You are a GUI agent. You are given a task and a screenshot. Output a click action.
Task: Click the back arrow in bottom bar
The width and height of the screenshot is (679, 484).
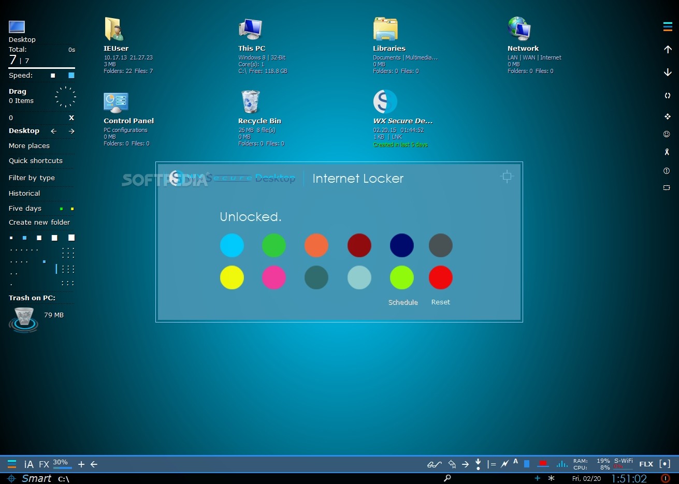pos(94,464)
